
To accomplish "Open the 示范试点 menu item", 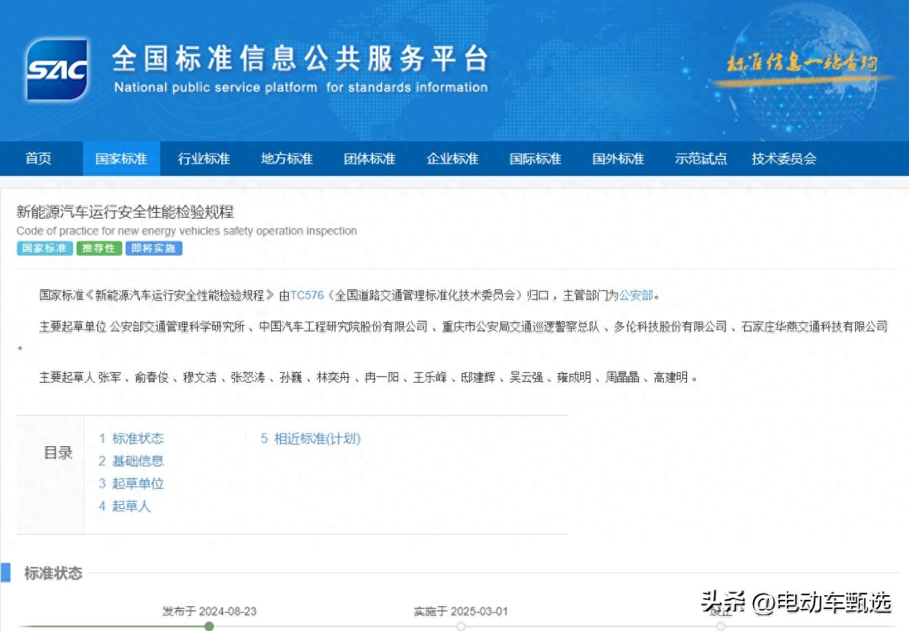I will point(701,159).
